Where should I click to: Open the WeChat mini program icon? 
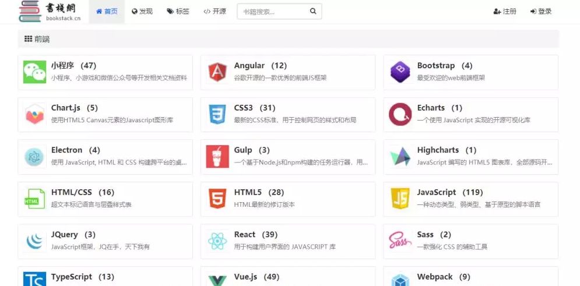[35, 72]
